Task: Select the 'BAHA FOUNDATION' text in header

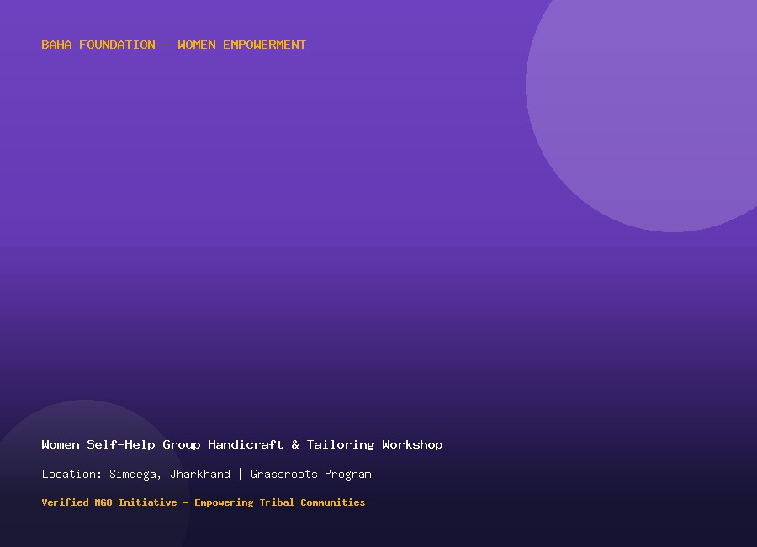Action: (x=98, y=45)
